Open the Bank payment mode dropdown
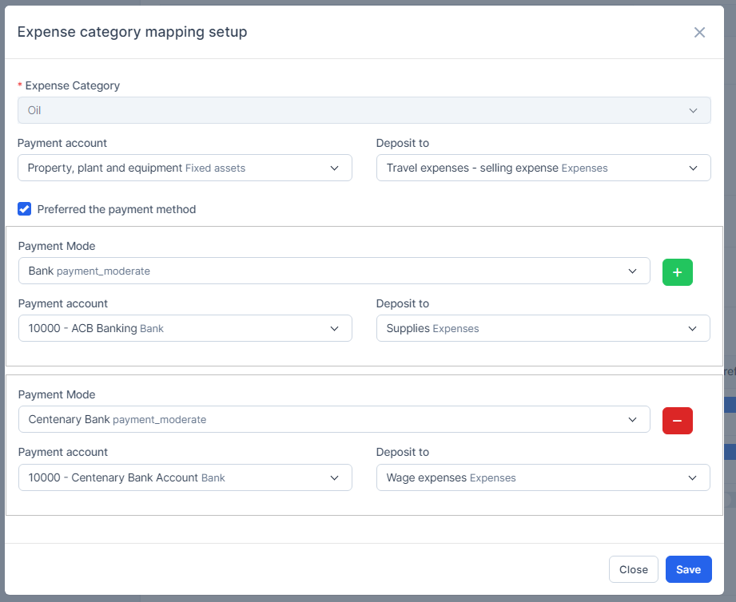The image size is (736, 602). (x=333, y=271)
